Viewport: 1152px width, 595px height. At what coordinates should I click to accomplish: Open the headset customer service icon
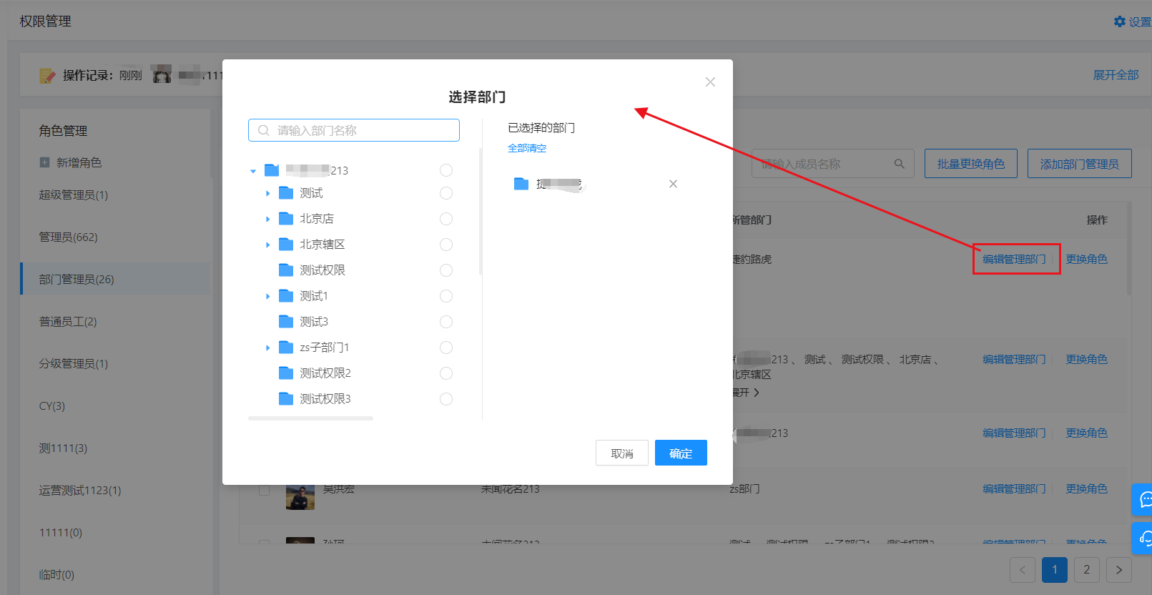pos(1145,538)
